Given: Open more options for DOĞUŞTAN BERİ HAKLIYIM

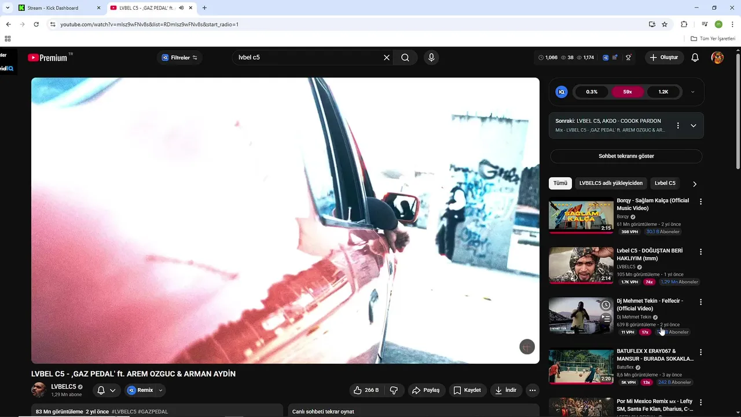Looking at the screenshot, I should [700, 252].
